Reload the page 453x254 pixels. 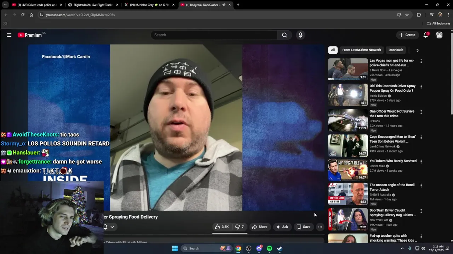23,15
